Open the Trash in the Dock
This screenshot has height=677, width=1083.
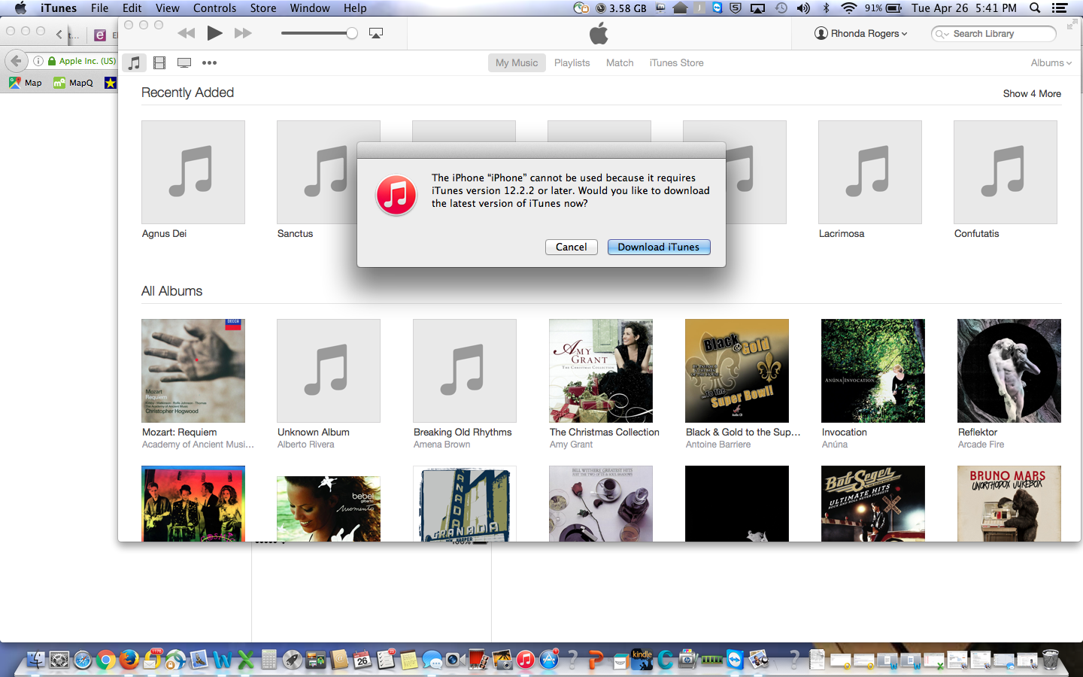1051,660
